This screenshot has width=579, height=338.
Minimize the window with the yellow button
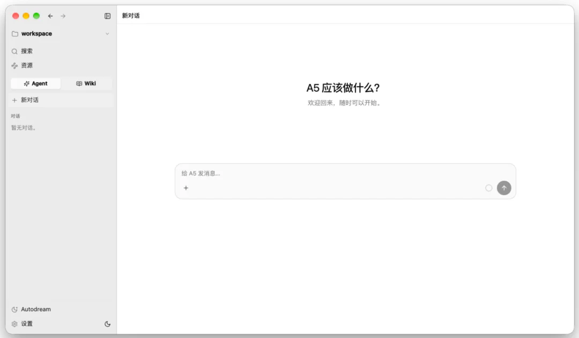[x=26, y=16]
